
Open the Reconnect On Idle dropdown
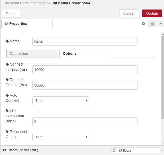(61, 137)
